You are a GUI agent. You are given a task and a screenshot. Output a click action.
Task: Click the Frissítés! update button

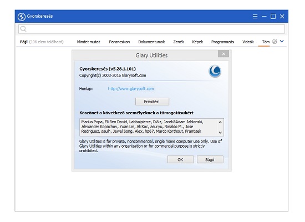(x=152, y=102)
